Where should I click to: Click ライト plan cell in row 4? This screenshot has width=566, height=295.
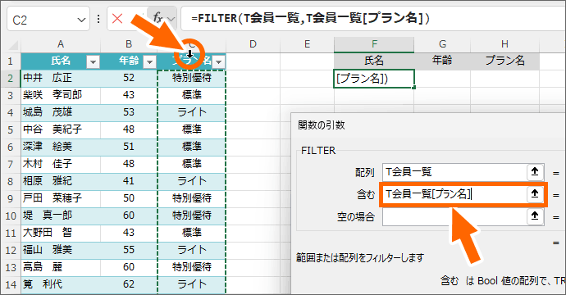pos(192,112)
